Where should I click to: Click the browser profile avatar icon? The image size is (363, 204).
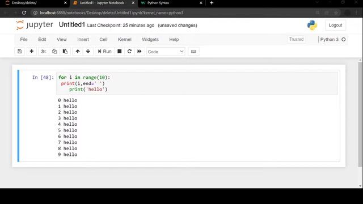pyautogui.click(x=347, y=12)
